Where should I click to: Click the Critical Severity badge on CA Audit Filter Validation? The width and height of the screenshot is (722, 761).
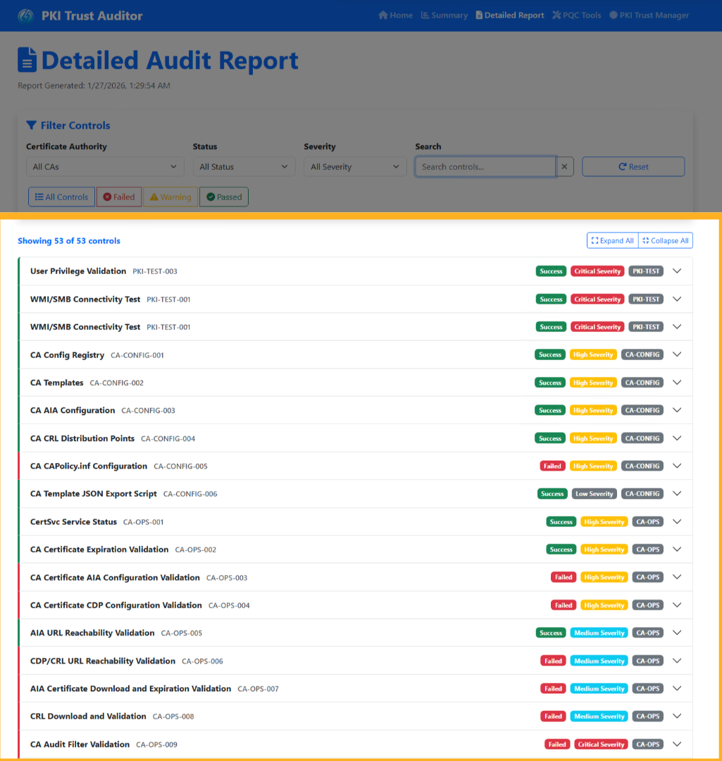[600, 744]
